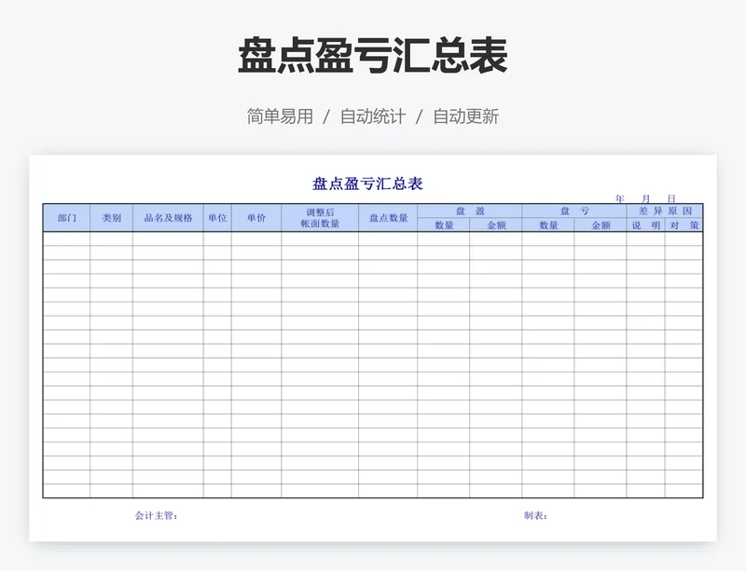Click the subtitle text 自动更新
The height and width of the screenshot is (571, 746).
pyautogui.click(x=465, y=116)
